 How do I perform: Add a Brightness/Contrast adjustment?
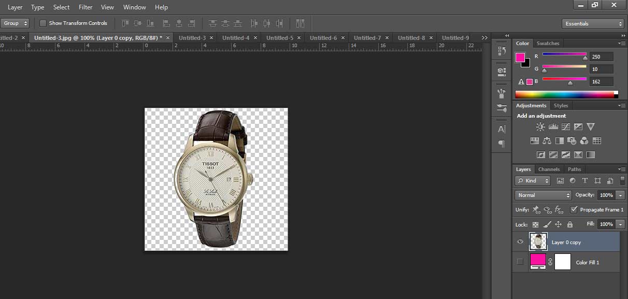click(x=540, y=126)
